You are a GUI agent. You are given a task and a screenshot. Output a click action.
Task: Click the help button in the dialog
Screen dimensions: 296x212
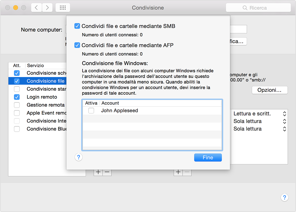pos(78,157)
